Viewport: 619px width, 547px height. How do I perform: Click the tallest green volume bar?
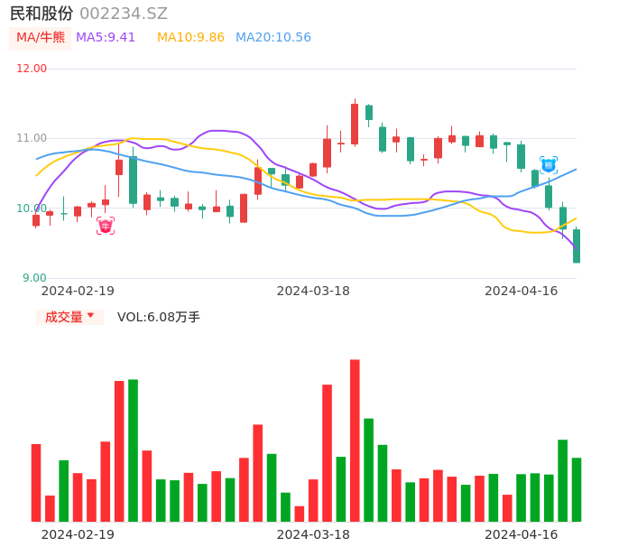[x=133, y=450]
